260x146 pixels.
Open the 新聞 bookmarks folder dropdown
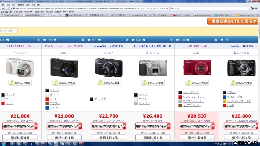click(x=65, y=12)
